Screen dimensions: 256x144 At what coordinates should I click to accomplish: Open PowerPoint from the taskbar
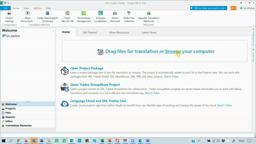(x=110, y=141)
